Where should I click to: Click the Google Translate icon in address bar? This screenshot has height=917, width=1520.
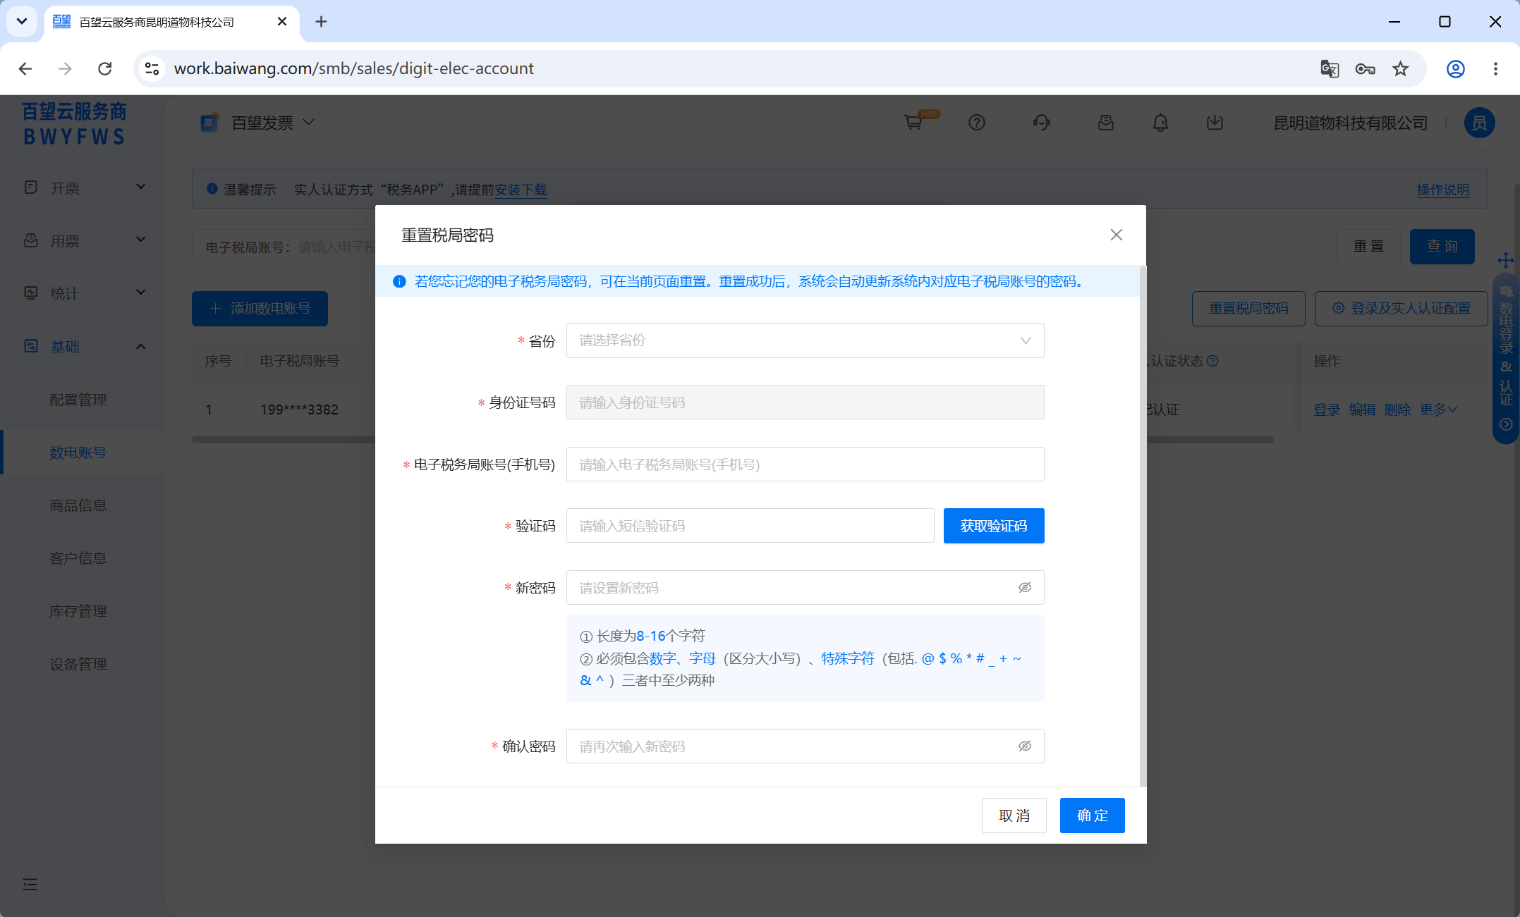point(1330,68)
